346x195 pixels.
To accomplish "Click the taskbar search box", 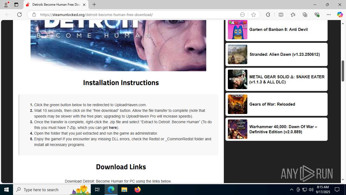I will 52,190.
